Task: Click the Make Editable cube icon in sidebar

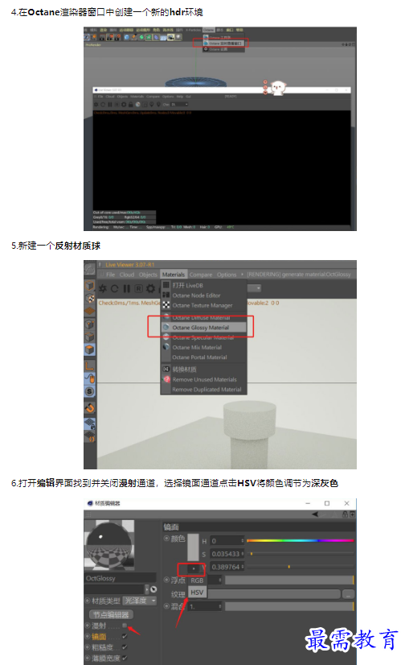Action: pos(90,286)
